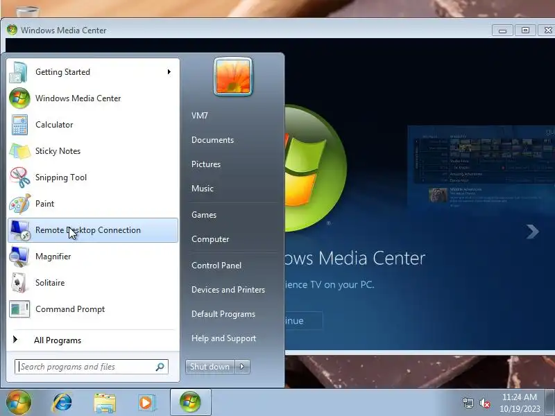Click the taskbar clock showing 11:24 AM
The width and height of the screenshot is (555, 416).
(x=520, y=403)
